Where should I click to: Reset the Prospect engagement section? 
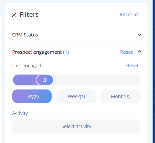[x=126, y=52]
